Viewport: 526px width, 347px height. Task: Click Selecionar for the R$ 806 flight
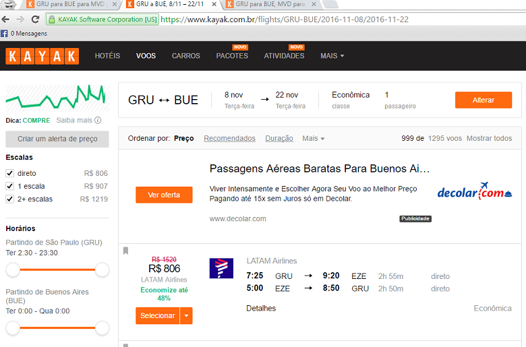(158, 316)
